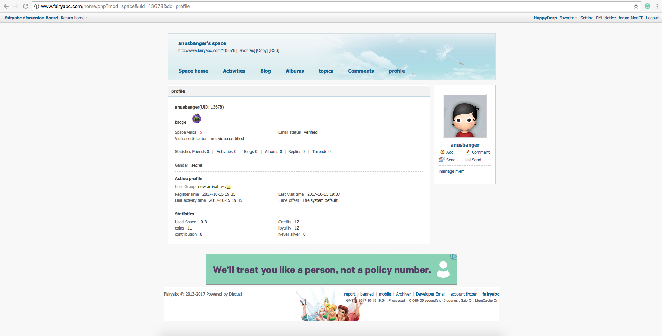Open the Chrome three-dot menu
Image resolution: width=662 pixels, height=336 pixels.
[657, 6]
